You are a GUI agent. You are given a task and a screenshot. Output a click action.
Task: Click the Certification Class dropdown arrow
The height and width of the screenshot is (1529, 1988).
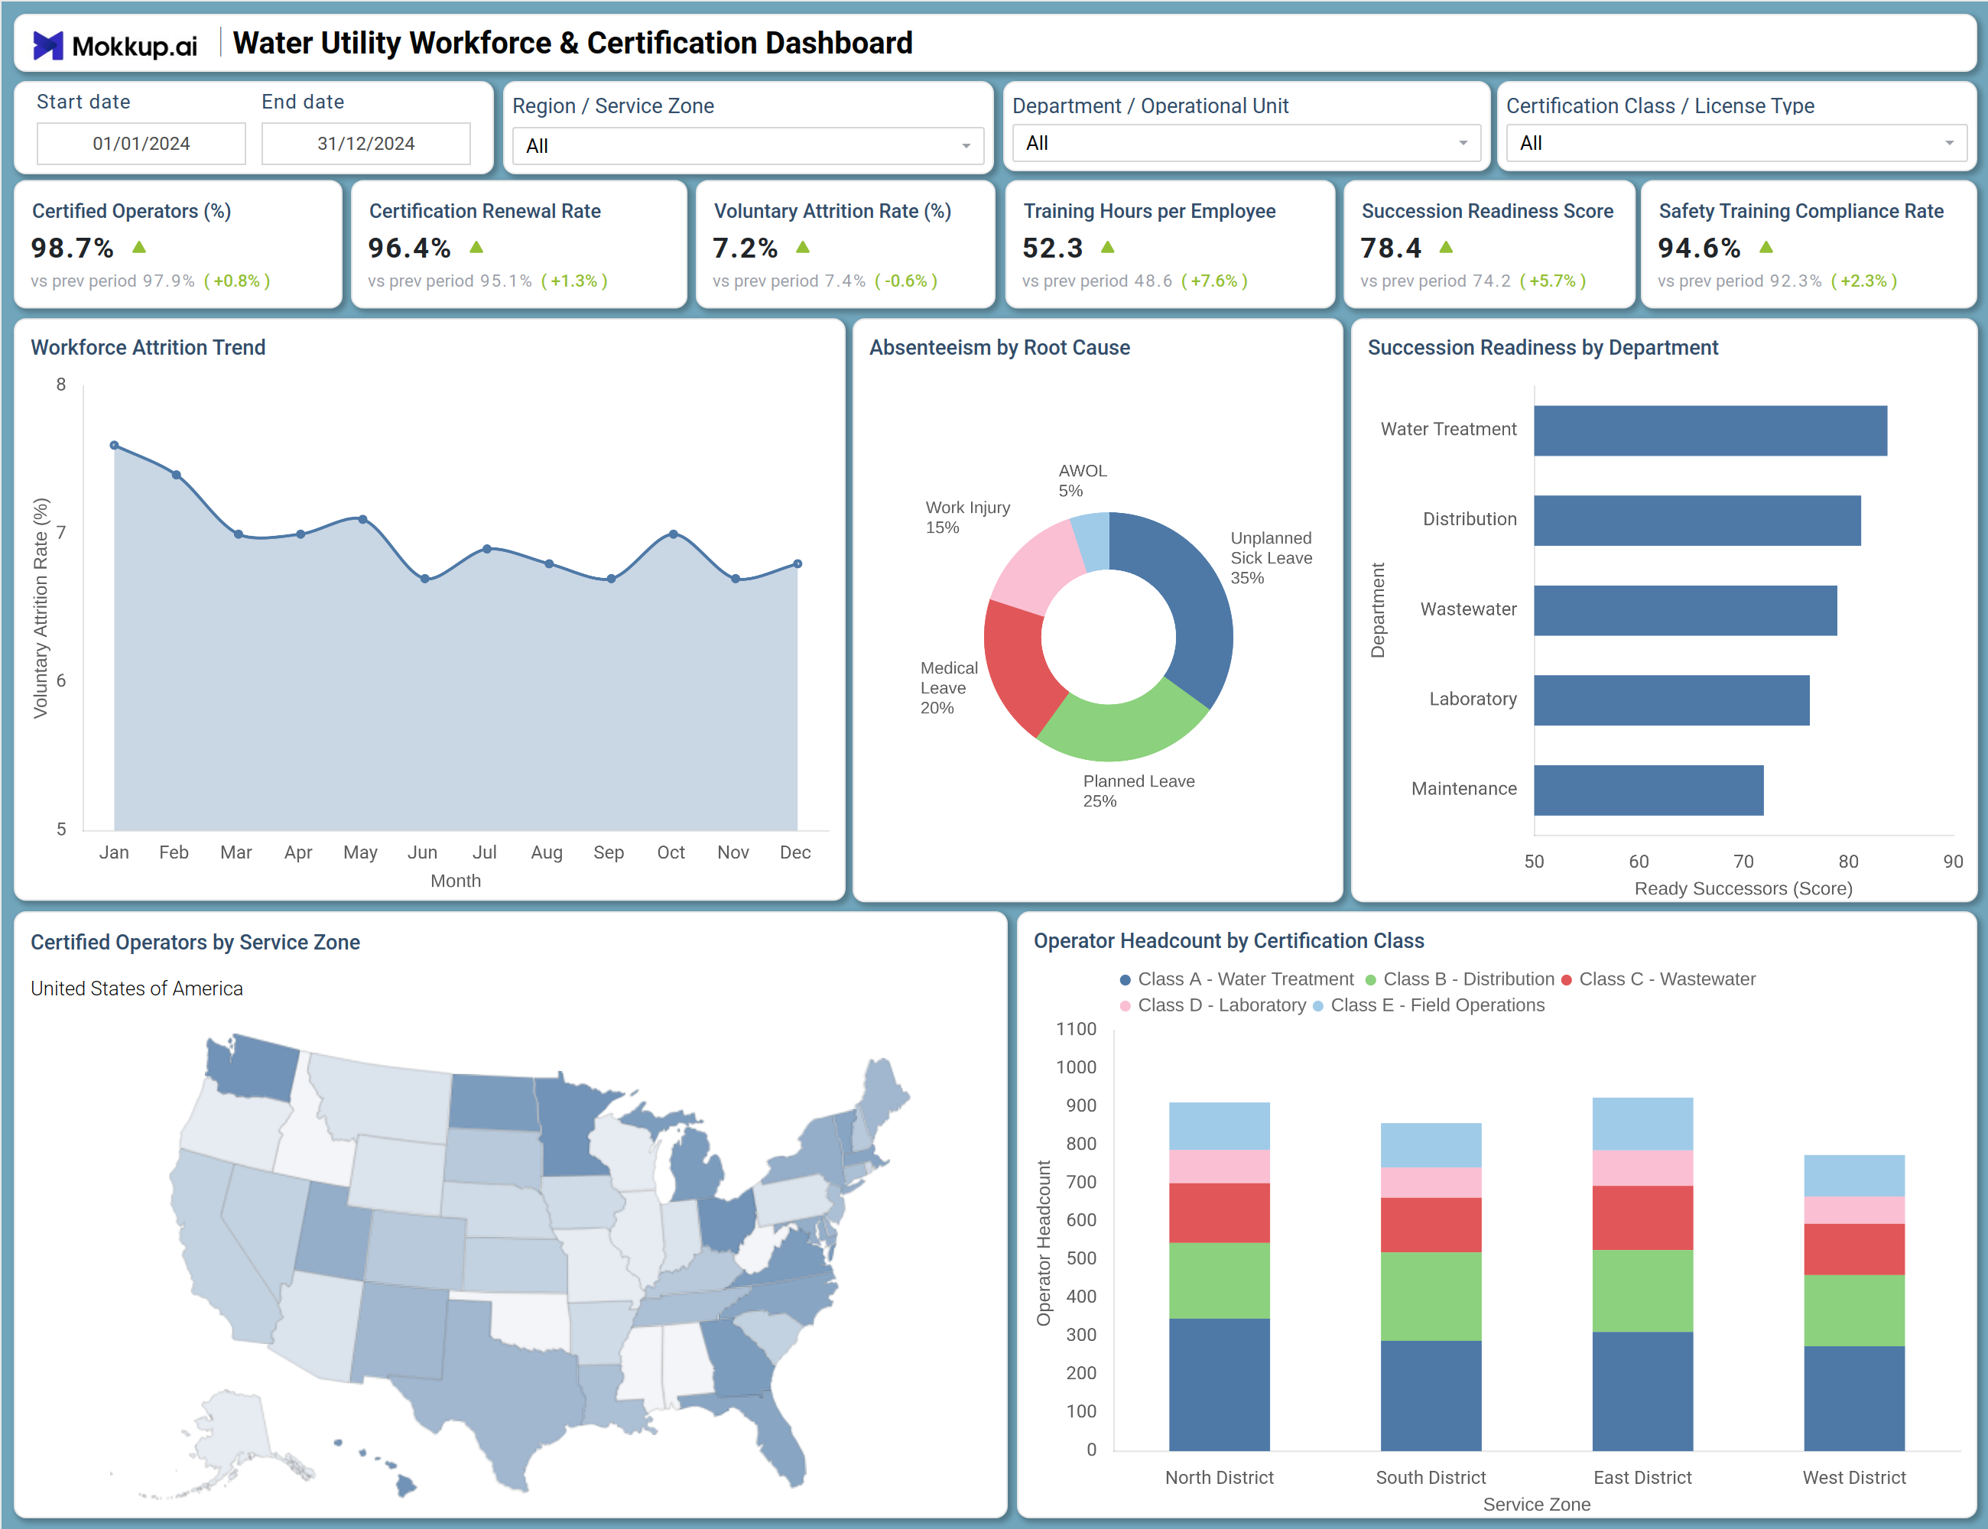[1950, 143]
